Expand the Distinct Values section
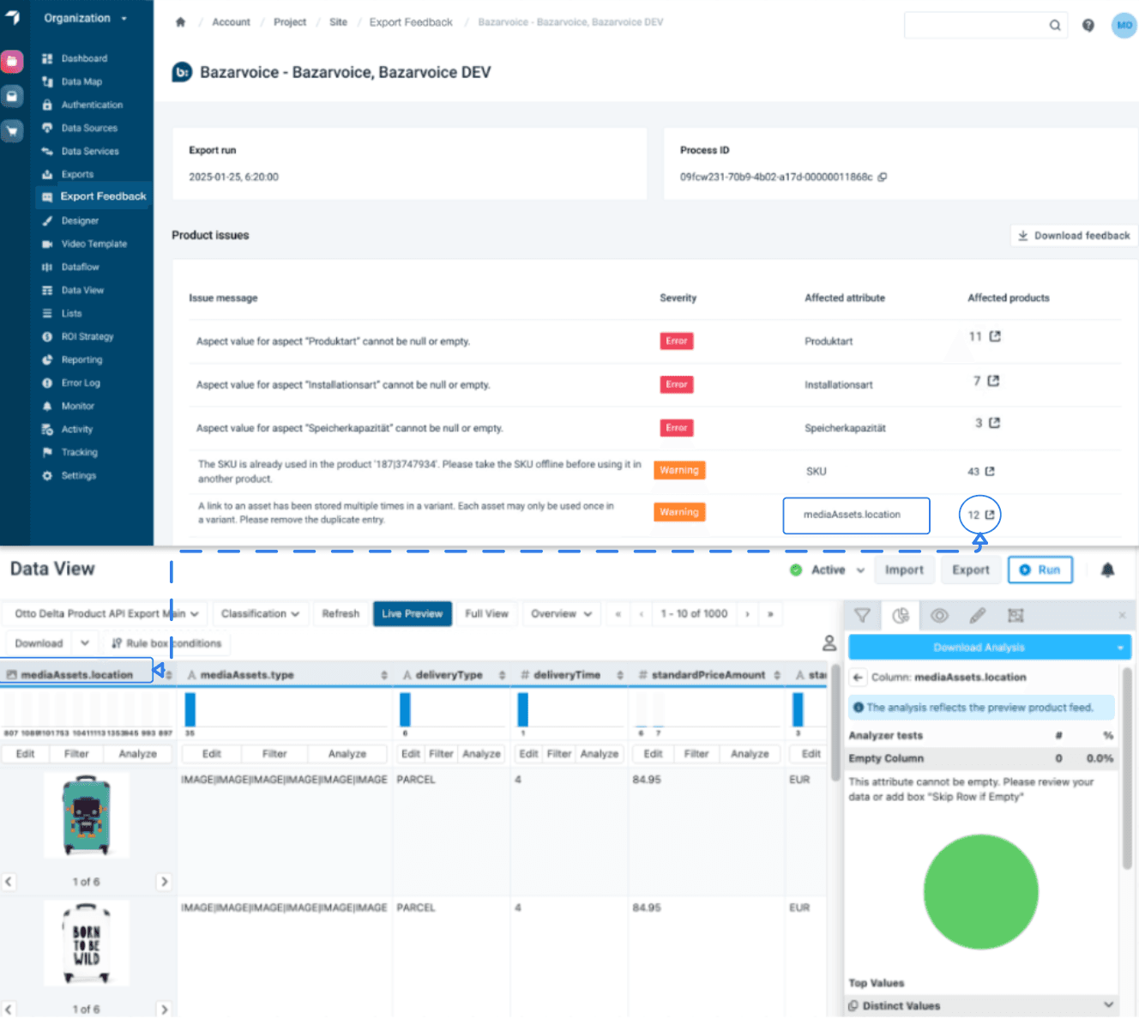 [x=981, y=1005]
